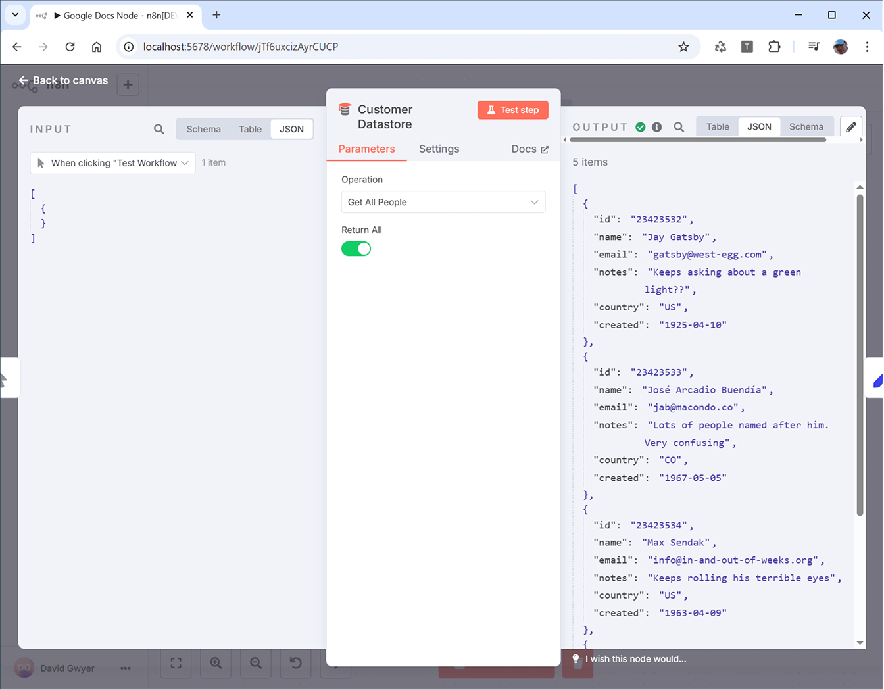884x690 pixels.
Task: Open the Parameters tab
Action: click(366, 149)
